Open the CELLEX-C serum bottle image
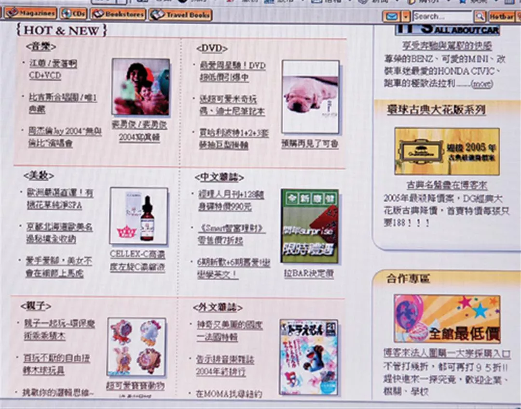521x409 pixels. click(139, 216)
